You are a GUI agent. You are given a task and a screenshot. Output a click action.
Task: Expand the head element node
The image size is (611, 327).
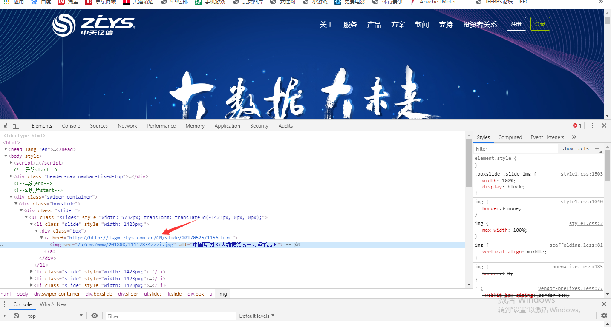coord(6,149)
